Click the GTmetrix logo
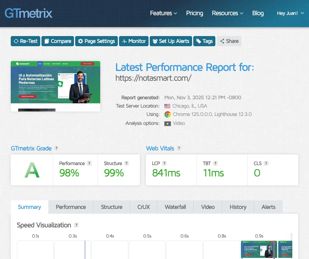This screenshot has width=309, height=259. coord(28,13)
